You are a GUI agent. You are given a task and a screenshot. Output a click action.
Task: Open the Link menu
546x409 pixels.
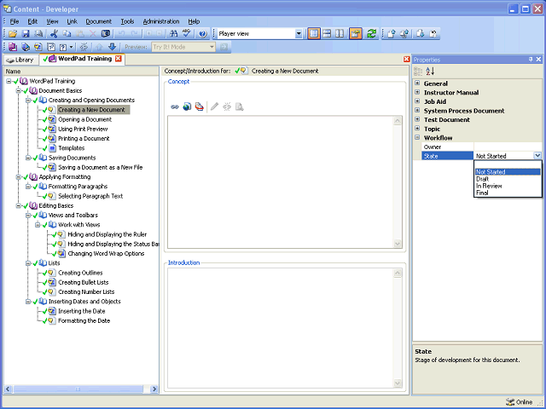pos(72,21)
